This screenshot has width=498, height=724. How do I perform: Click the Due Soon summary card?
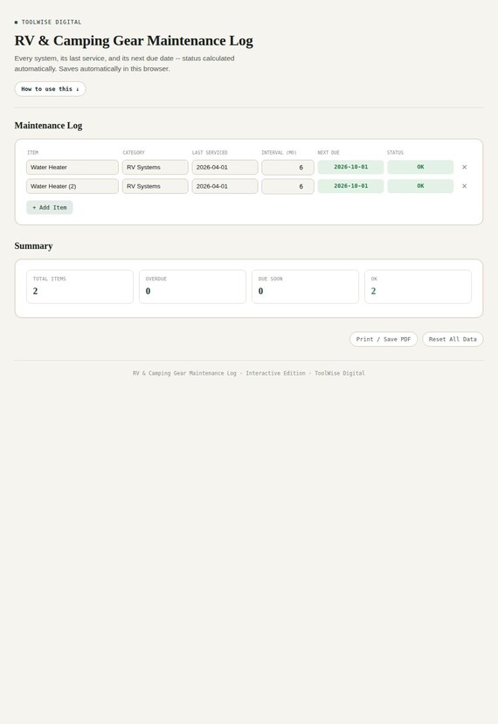click(306, 286)
